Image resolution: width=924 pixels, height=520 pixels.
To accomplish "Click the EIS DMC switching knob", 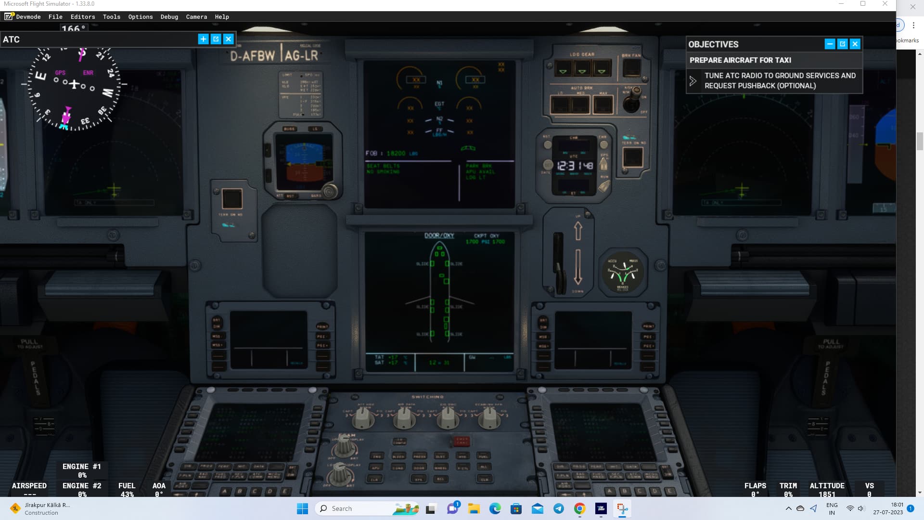I will [x=448, y=418].
